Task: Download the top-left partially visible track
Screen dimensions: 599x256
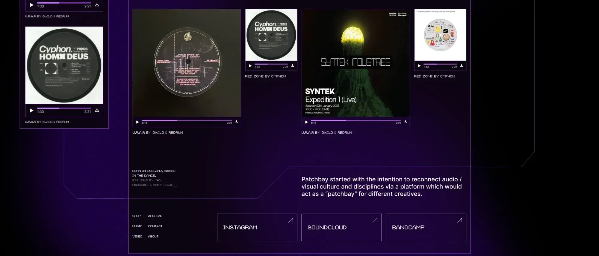Action: tap(97, 4)
